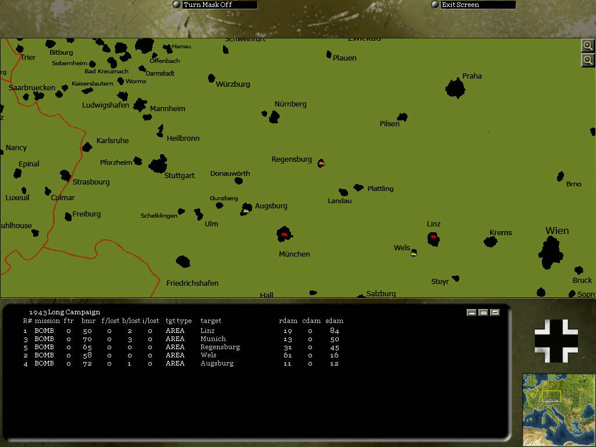
Task: Click the Friedrichshafen target blob
Action: [x=183, y=261]
